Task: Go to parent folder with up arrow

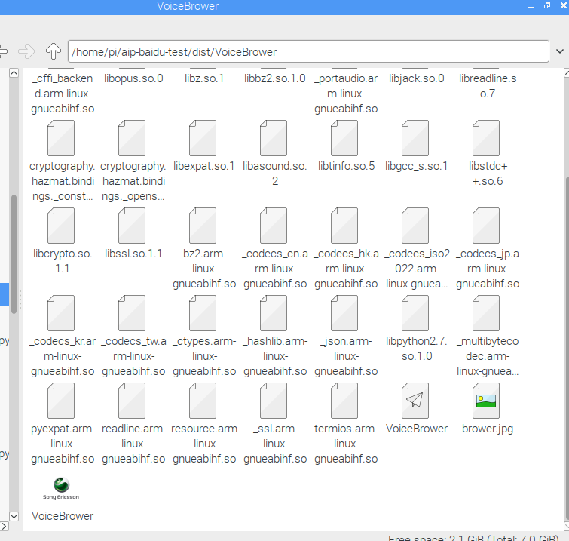Action: pos(54,51)
